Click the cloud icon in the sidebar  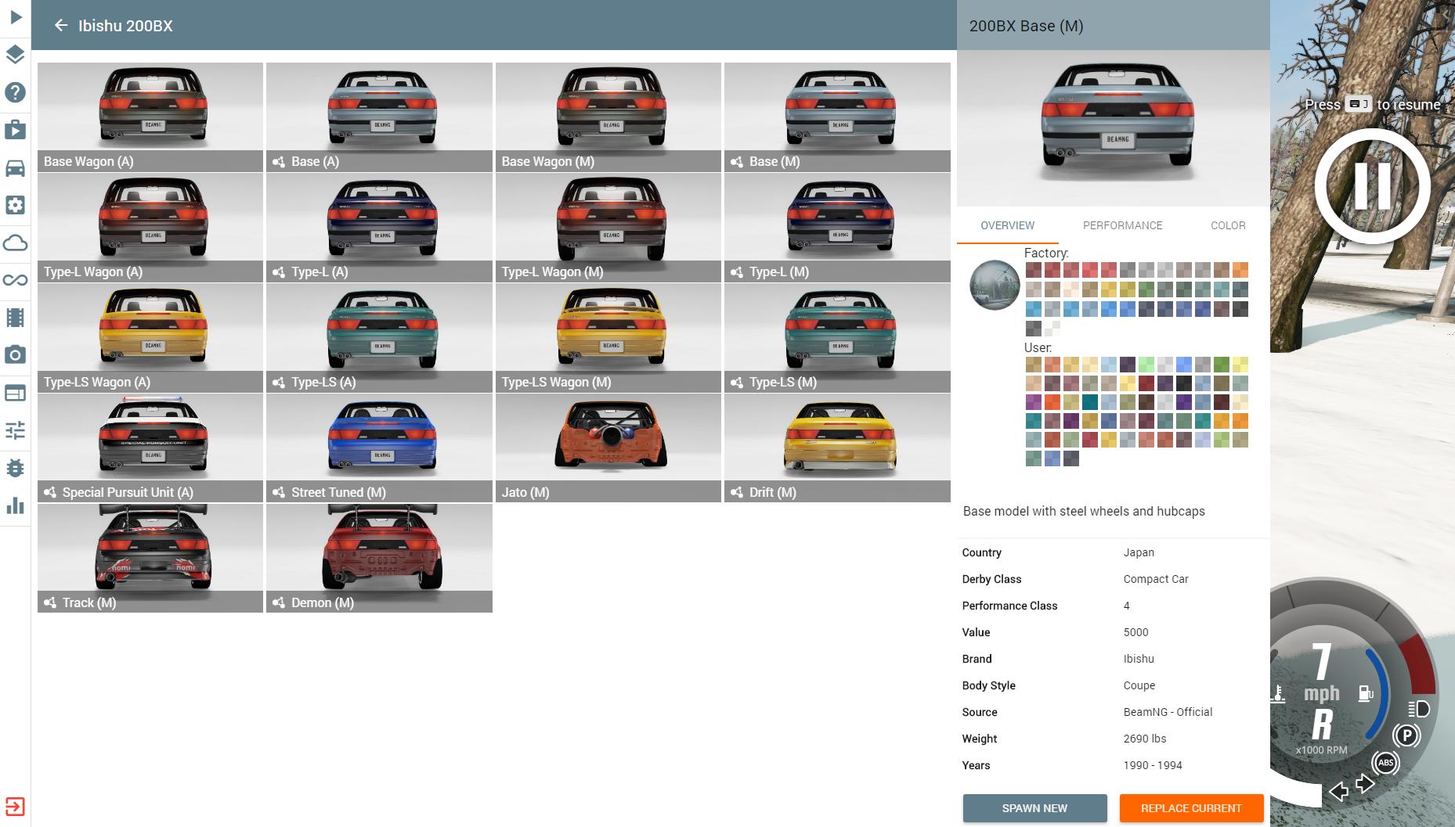16,243
